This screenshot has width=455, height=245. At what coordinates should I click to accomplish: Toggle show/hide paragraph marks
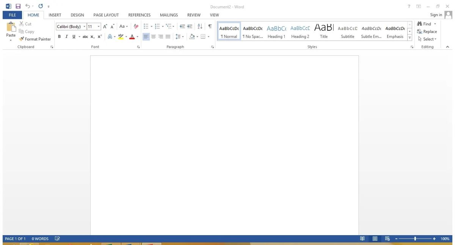pyautogui.click(x=210, y=27)
